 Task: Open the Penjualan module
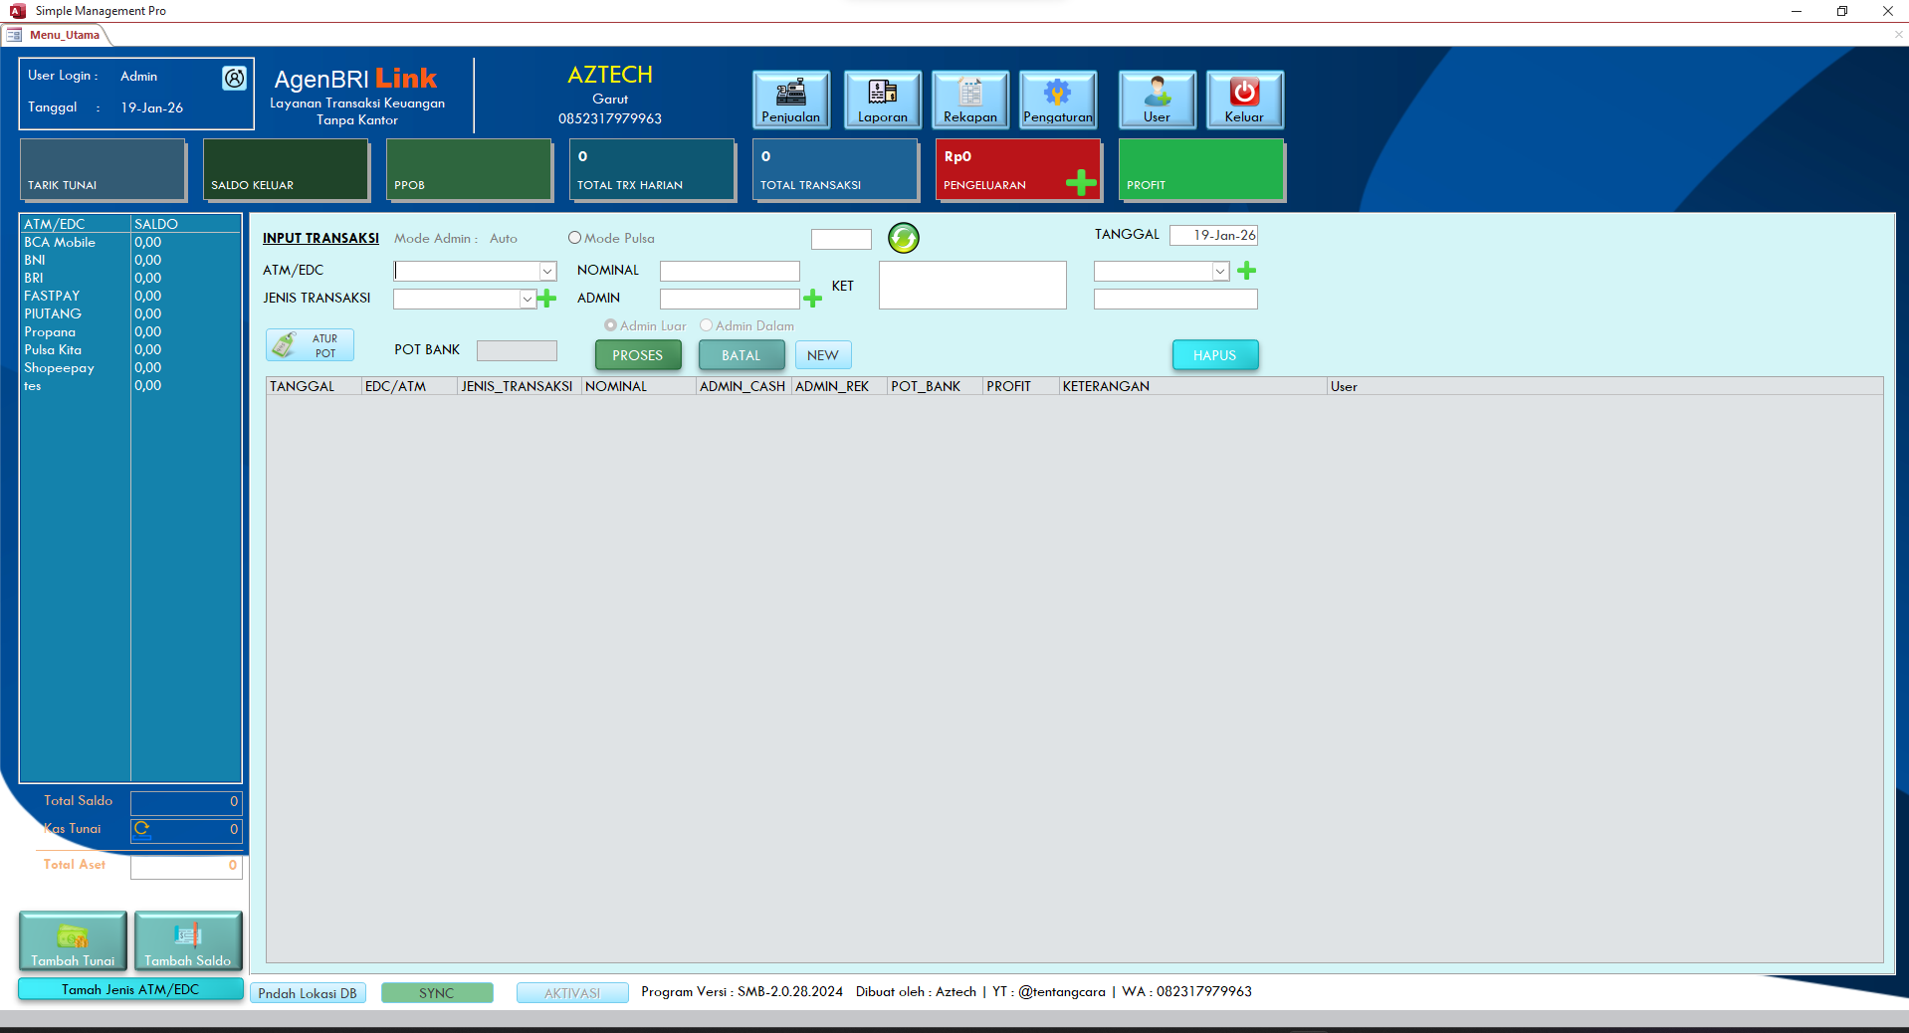[x=790, y=99]
